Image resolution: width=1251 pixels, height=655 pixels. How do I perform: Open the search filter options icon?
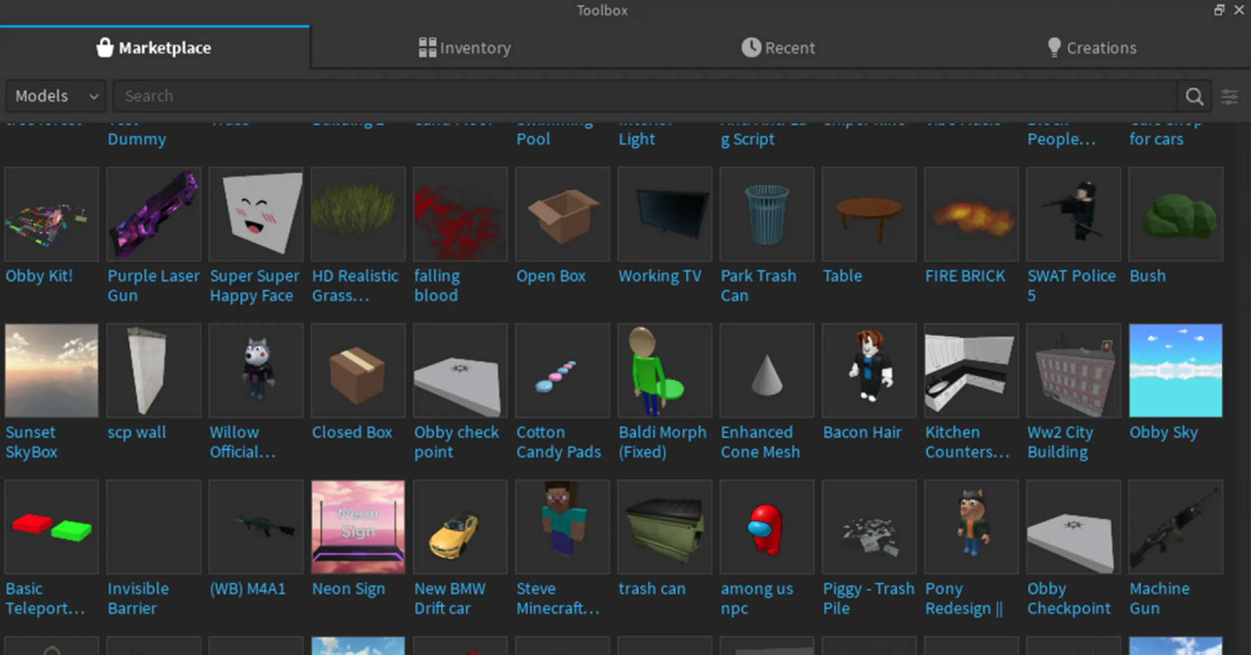tap(1230, 96)
